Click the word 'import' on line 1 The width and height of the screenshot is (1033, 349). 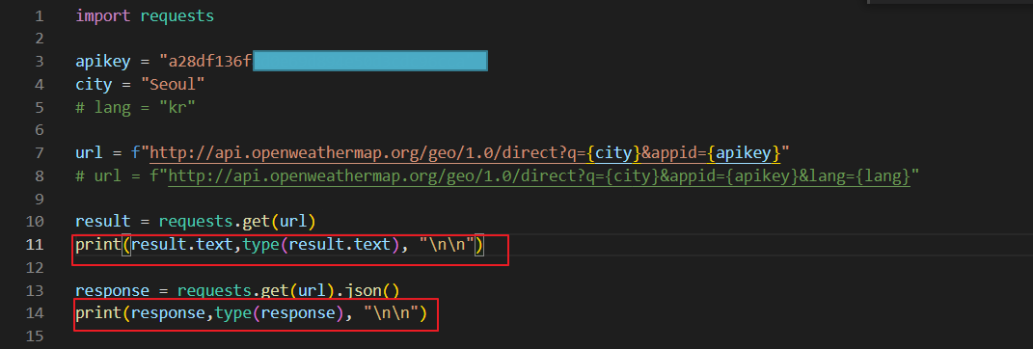[x=103, y=15]
